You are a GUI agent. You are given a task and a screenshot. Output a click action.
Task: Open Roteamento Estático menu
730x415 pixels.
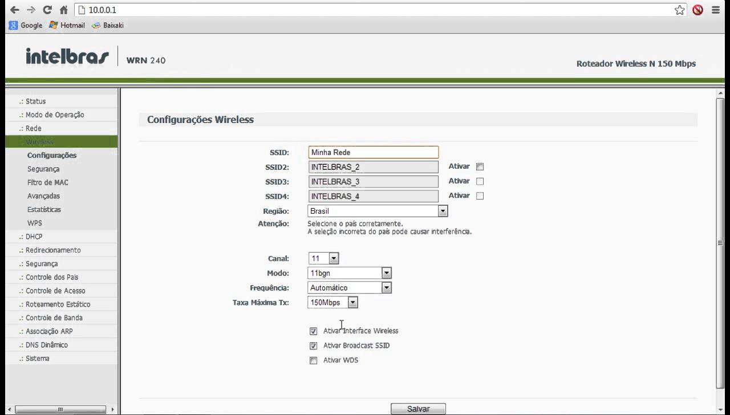coord(58,304)
